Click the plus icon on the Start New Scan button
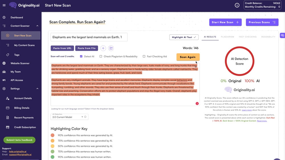 (238, 22)
